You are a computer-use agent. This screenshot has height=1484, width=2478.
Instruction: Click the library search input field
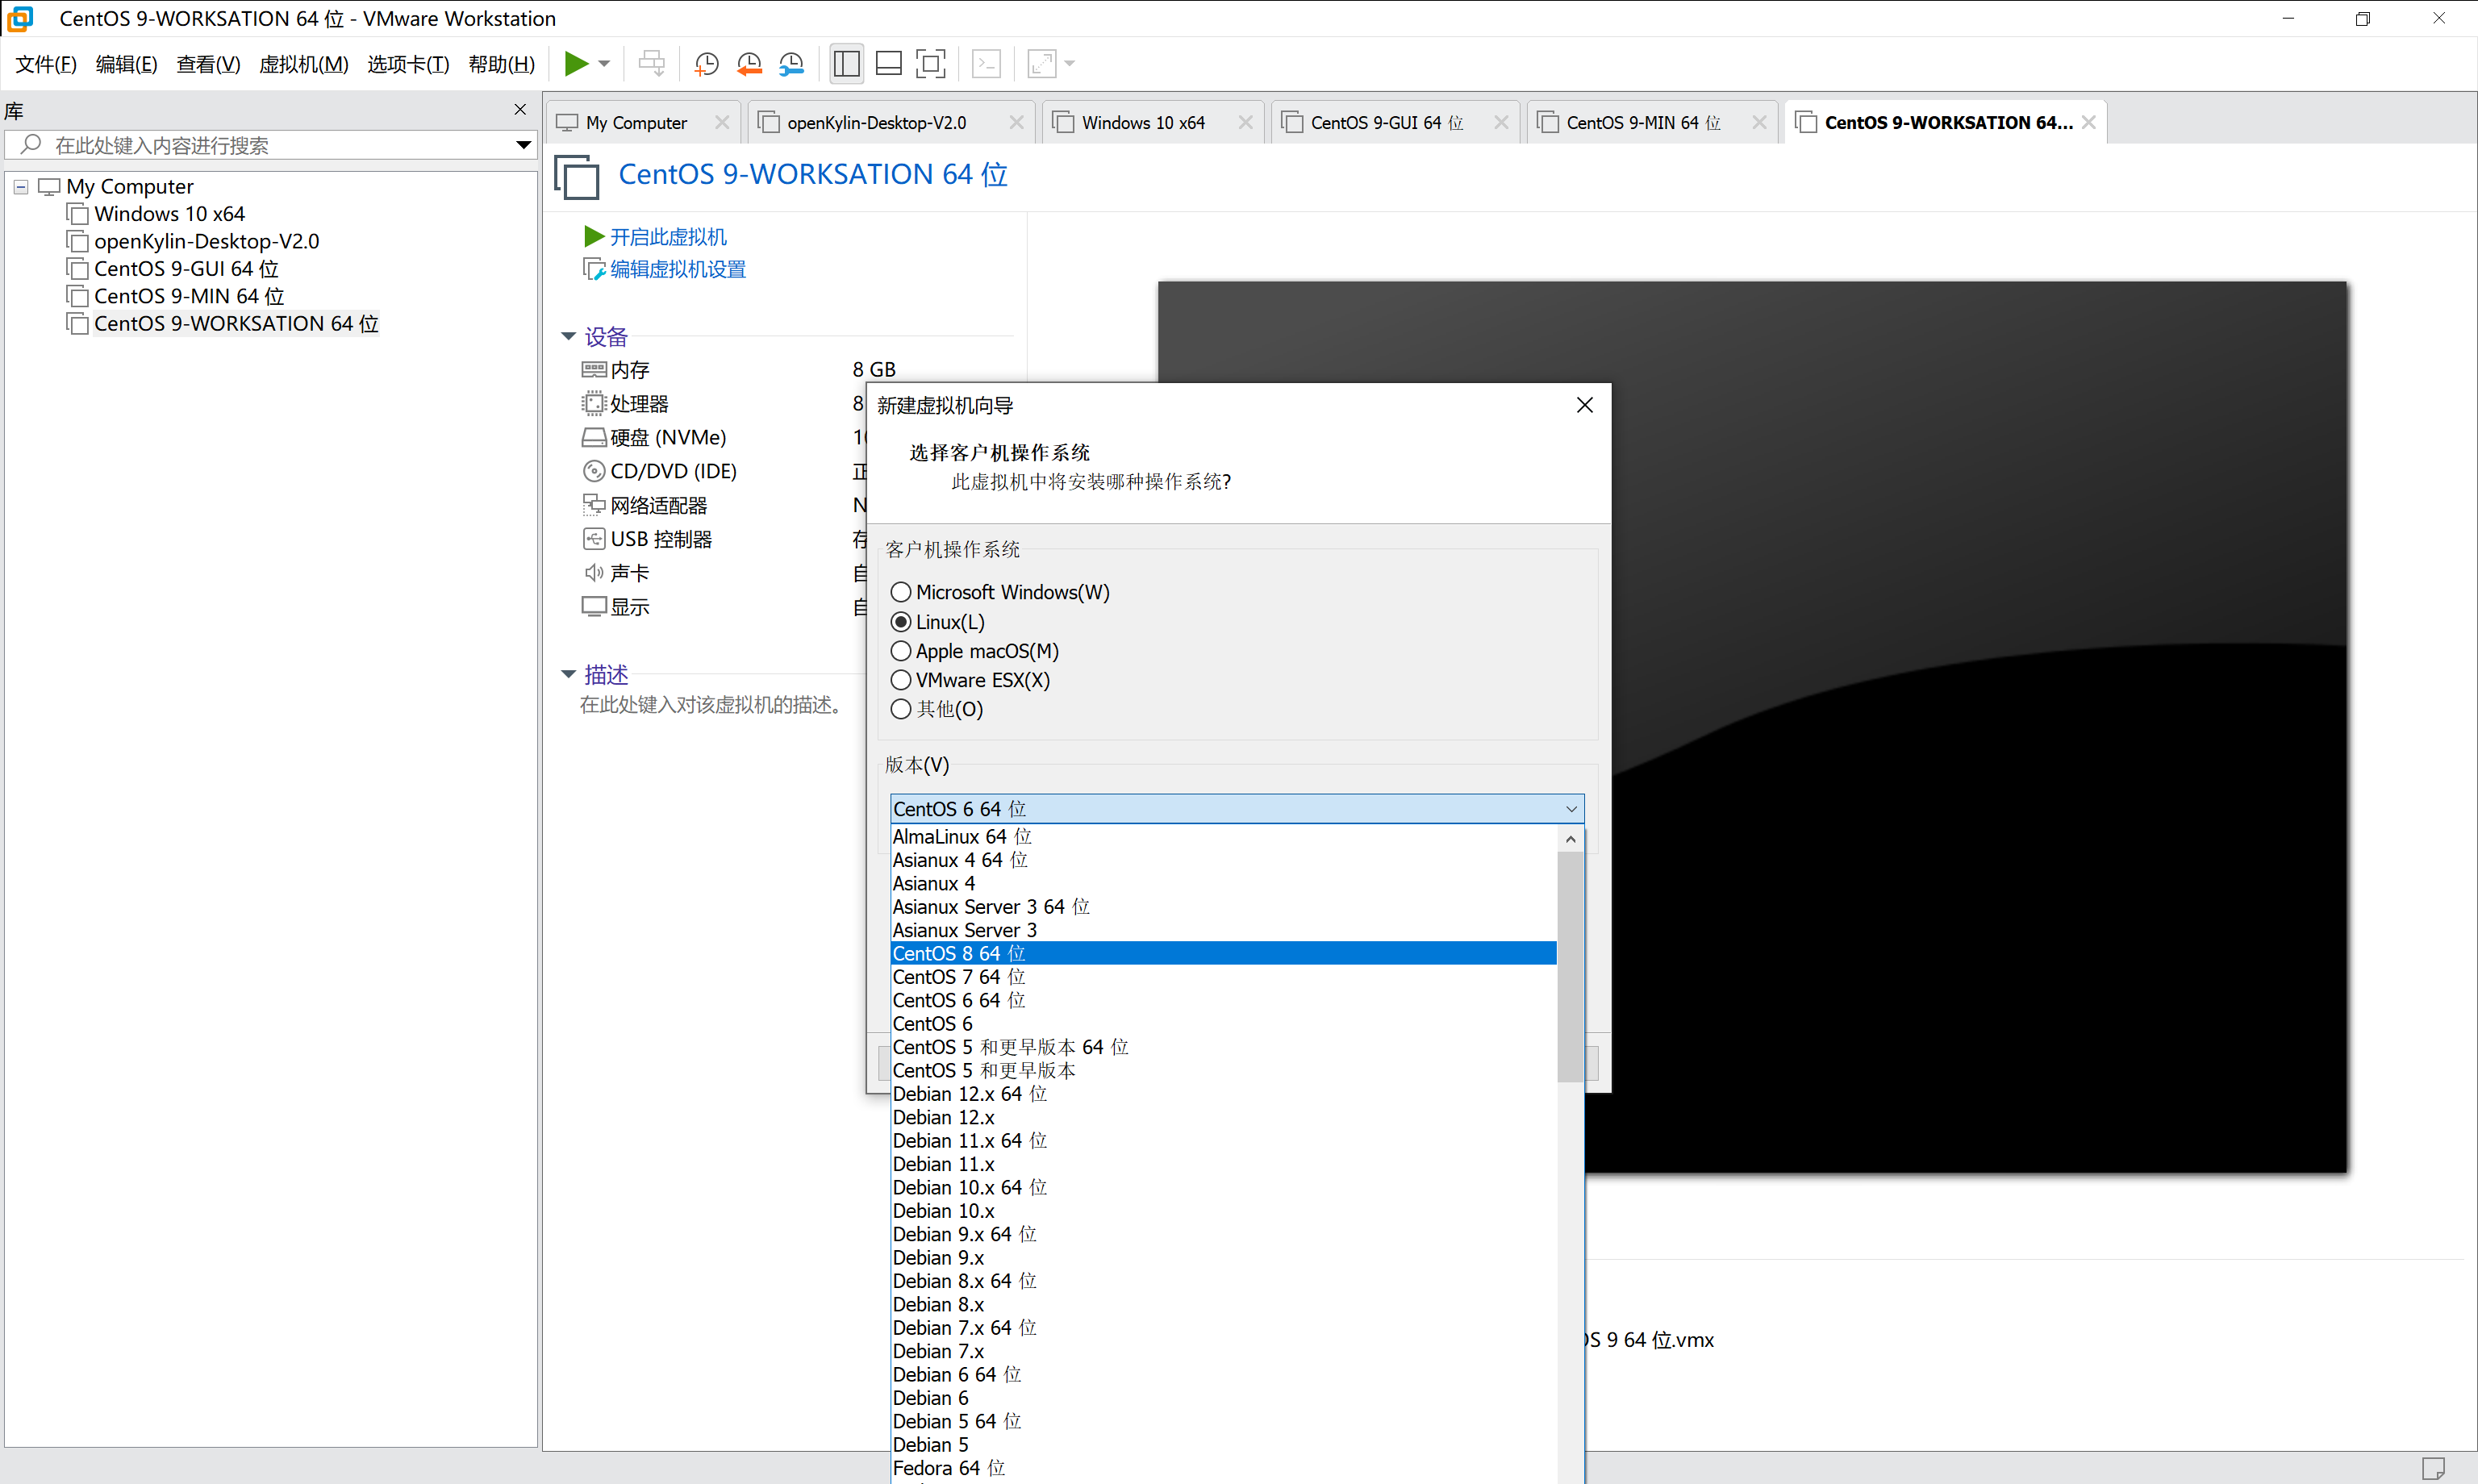(x=270, y=145)
